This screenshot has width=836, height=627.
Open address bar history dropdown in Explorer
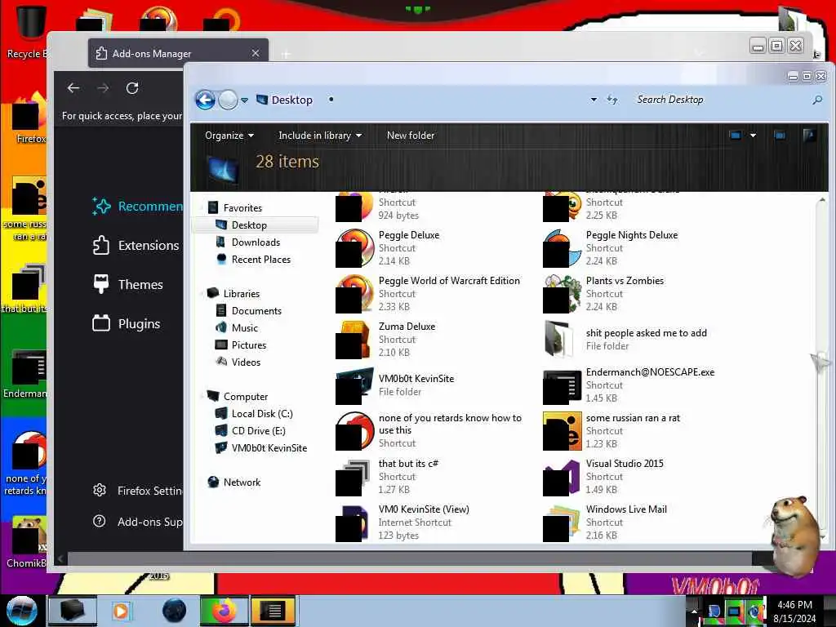click(x=594, y=100)
